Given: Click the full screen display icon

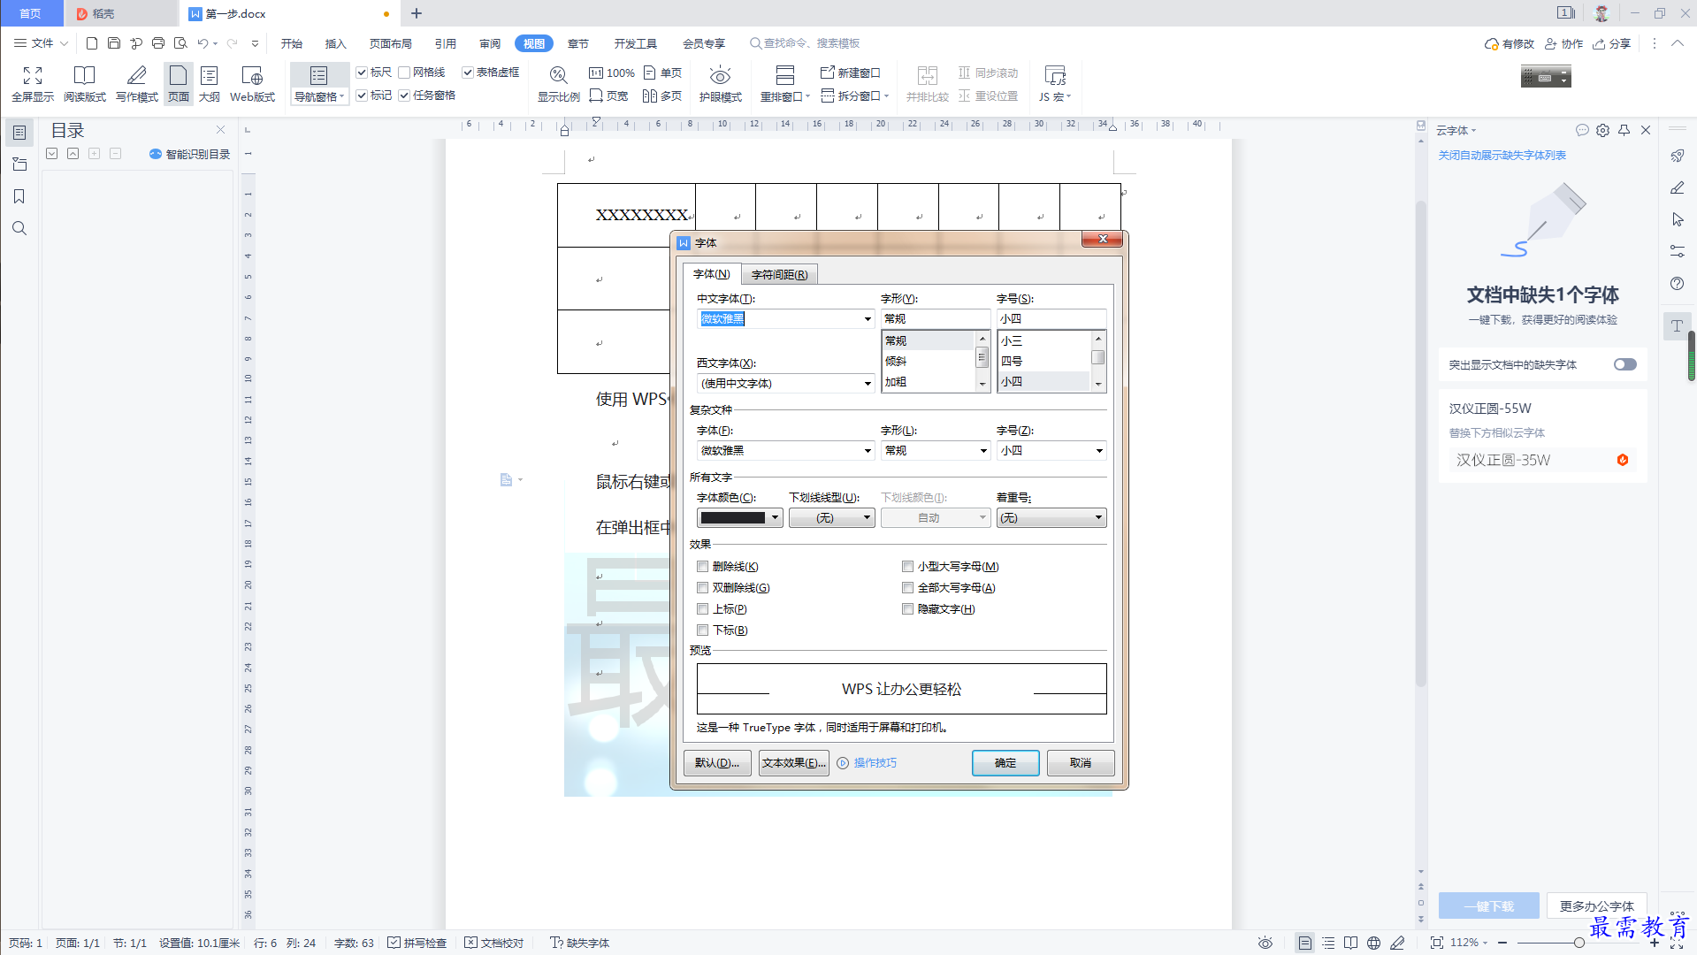Looking at the screenshot, I should pos(33,84).
